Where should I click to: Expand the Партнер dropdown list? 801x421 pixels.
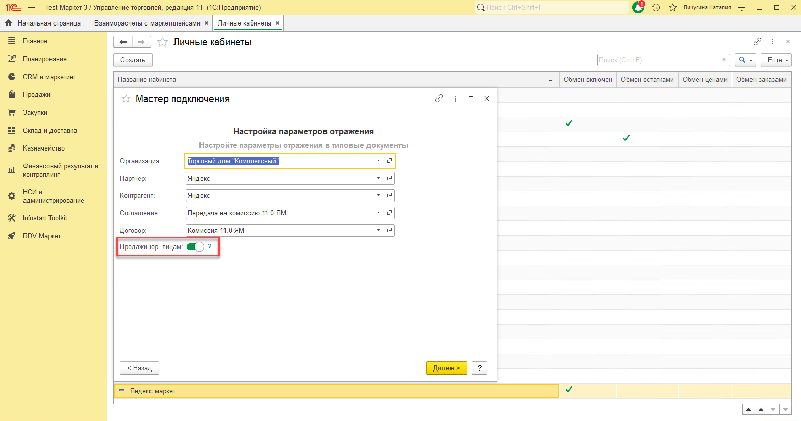click(x=378, y=178)
